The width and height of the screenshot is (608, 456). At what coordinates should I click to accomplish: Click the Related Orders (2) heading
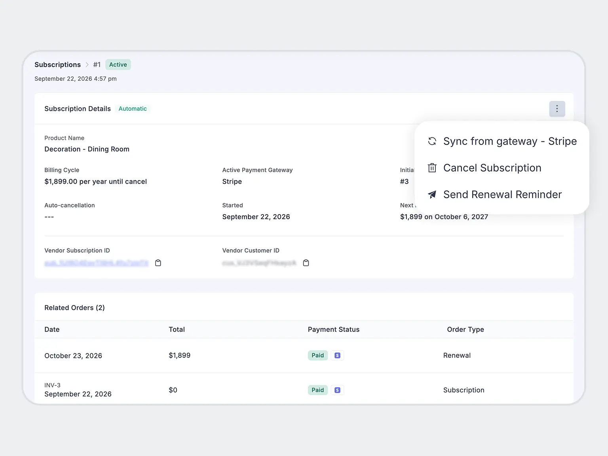click(x=74, y=308)
